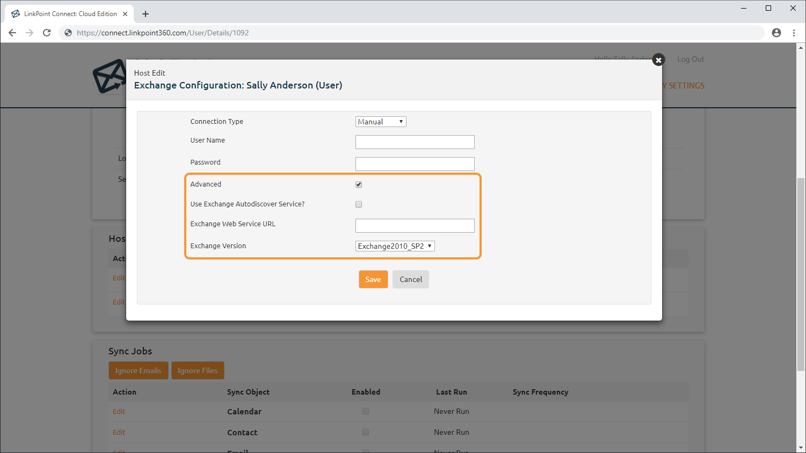
Task: Cancel the Host Edit dialog
Action: tap(411, 279)
